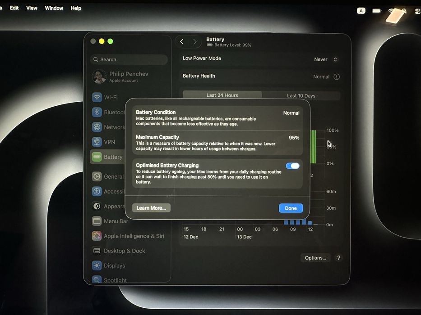Screen dimensions: 421x315
Task: Go forward with the right chevron
Action: [x=195, y=42]
